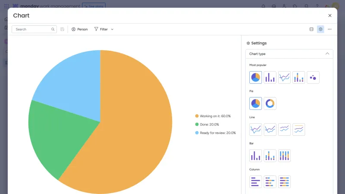Select the stacked bar chart in Bar section
The height and width of the screenshot is (194, 345).
point(270,156)
